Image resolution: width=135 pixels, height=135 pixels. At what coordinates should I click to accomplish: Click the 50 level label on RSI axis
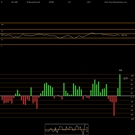(2, 35)
